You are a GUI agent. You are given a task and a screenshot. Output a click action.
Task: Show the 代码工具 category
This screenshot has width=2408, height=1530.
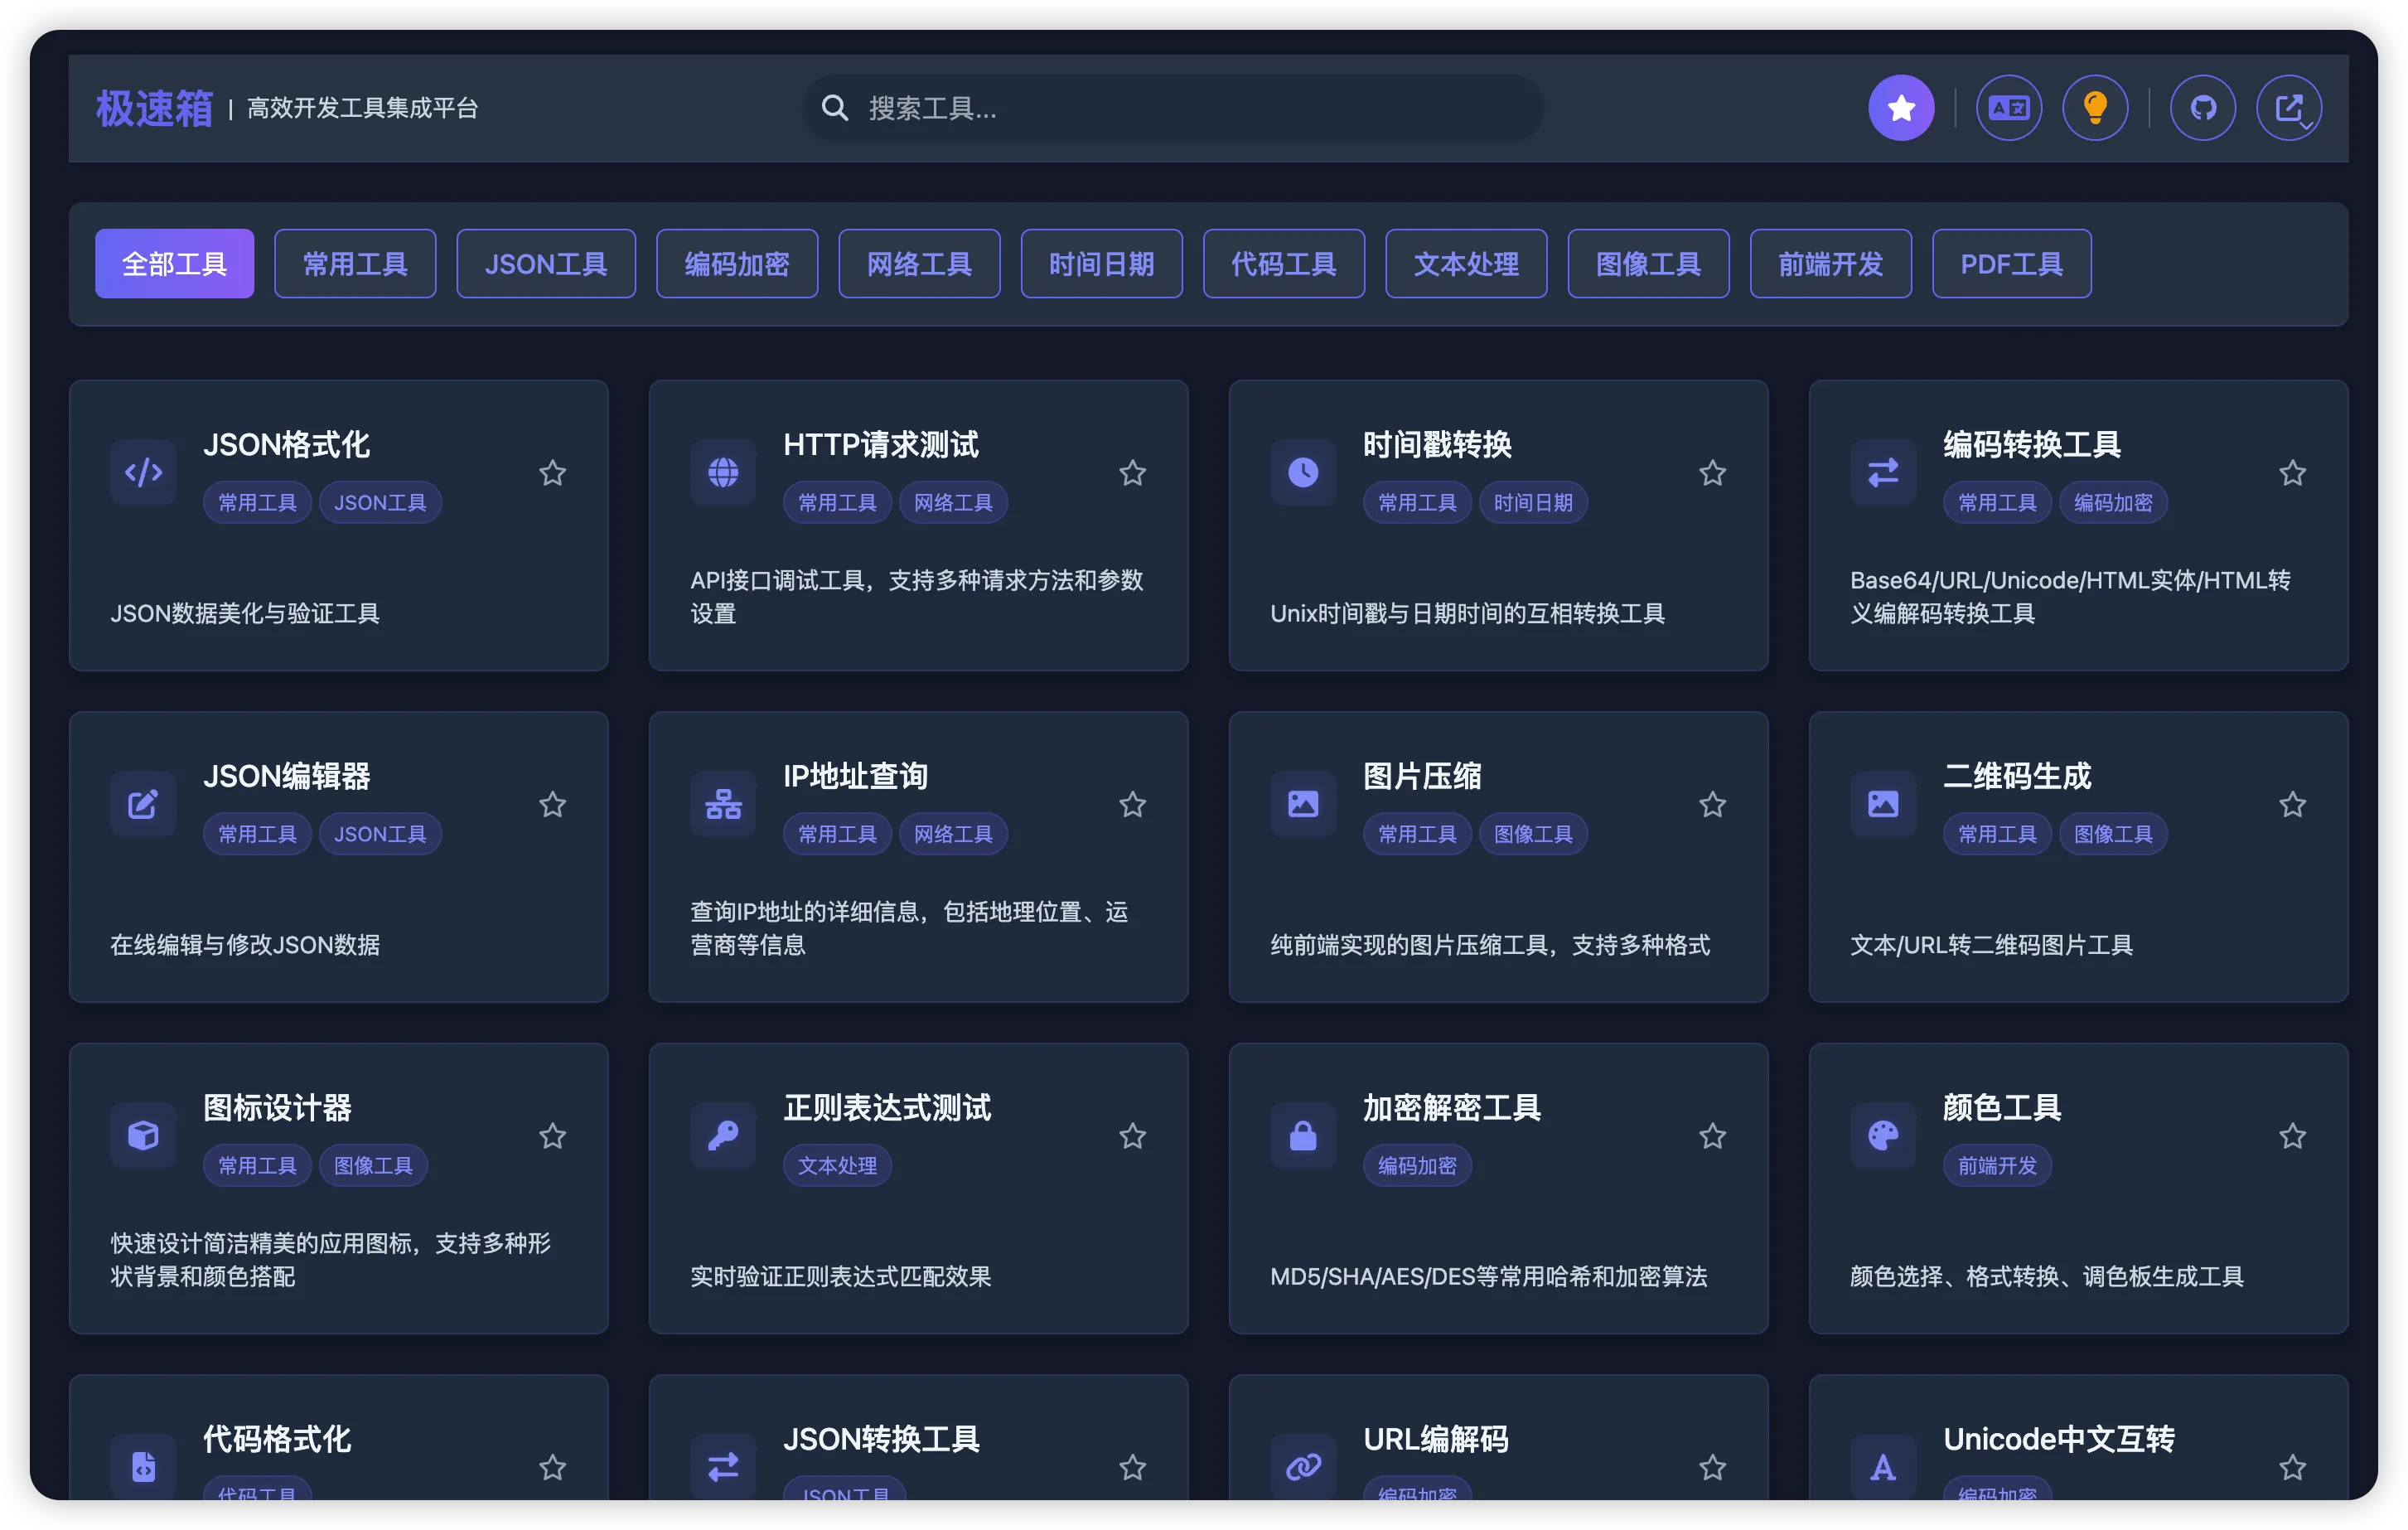tap(1284, 263)
